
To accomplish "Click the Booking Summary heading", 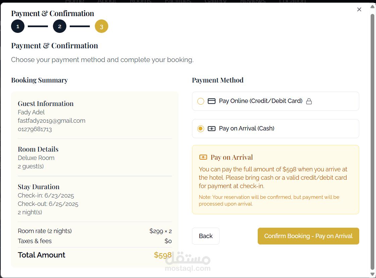I will pyautogui.click(x=40, y=80).
